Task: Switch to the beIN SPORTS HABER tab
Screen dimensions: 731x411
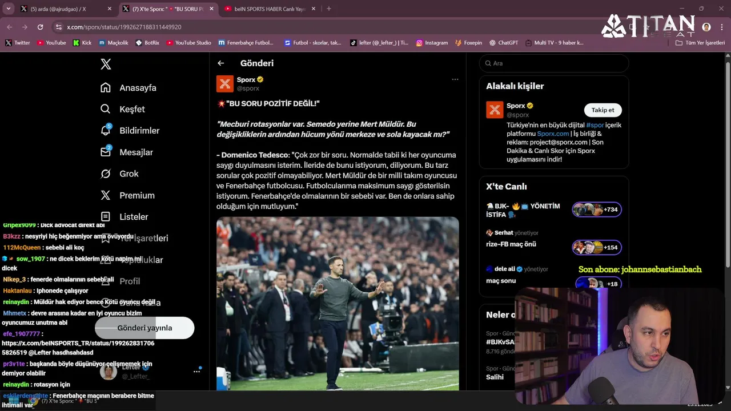Action: tap(270, 9)
